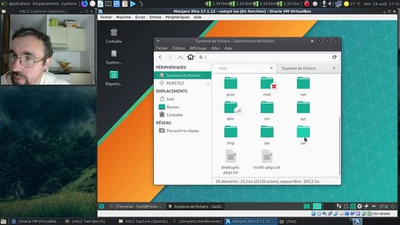
Task: Open the gear settings icon in VM panel
Action: pyautogui.click(x=359, y=206)
